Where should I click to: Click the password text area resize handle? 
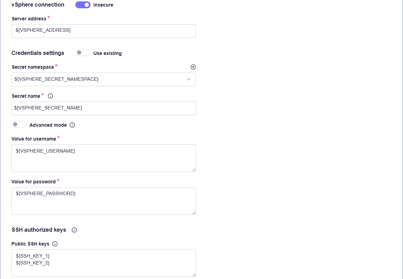[194, 213]
